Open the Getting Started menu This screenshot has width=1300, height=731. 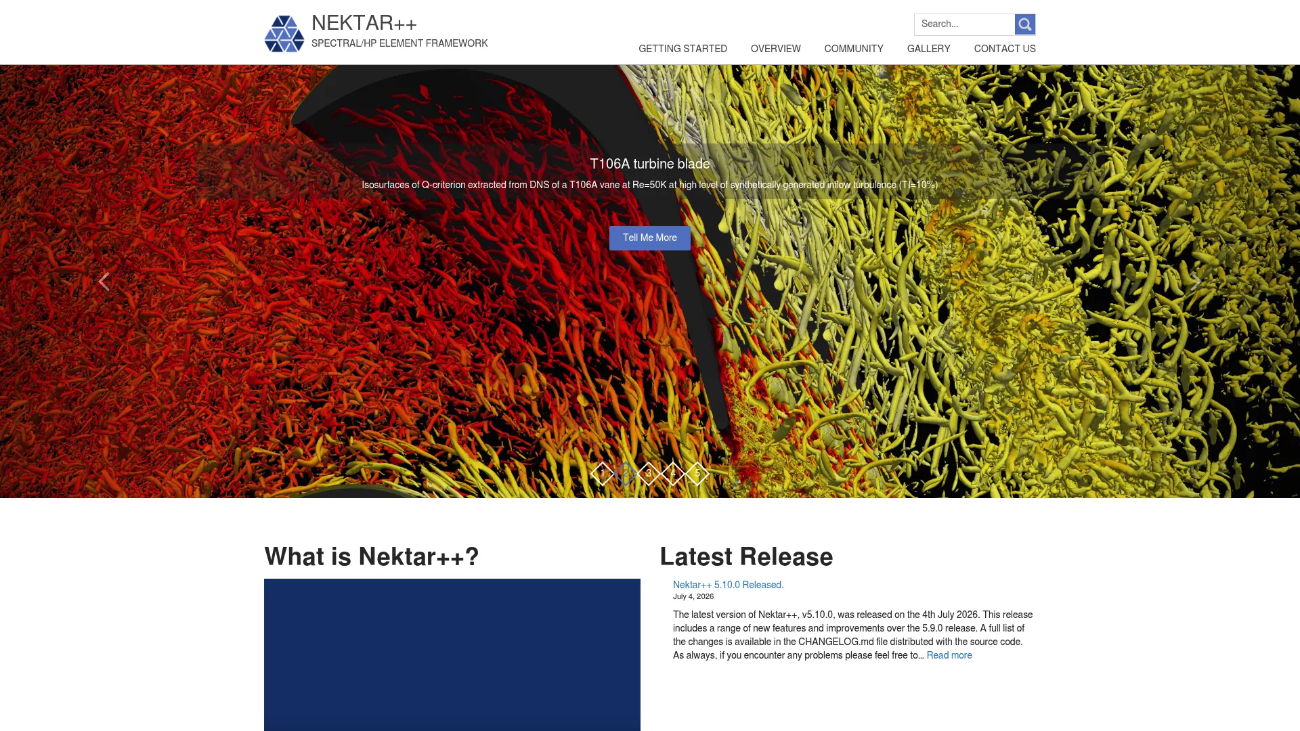pyautogui.click(x=682, y=49)
